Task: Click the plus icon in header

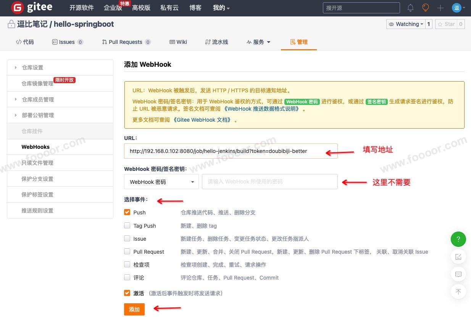Action: point(440,8)
